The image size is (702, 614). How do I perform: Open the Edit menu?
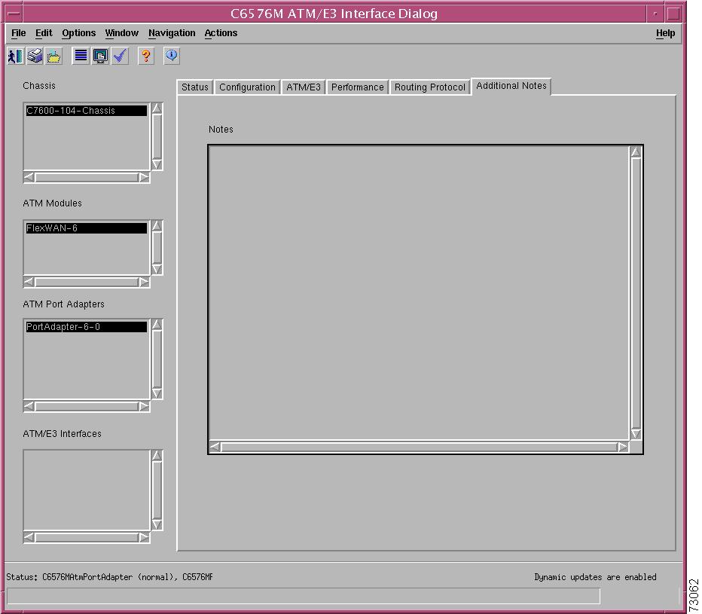tap(44, 33)
